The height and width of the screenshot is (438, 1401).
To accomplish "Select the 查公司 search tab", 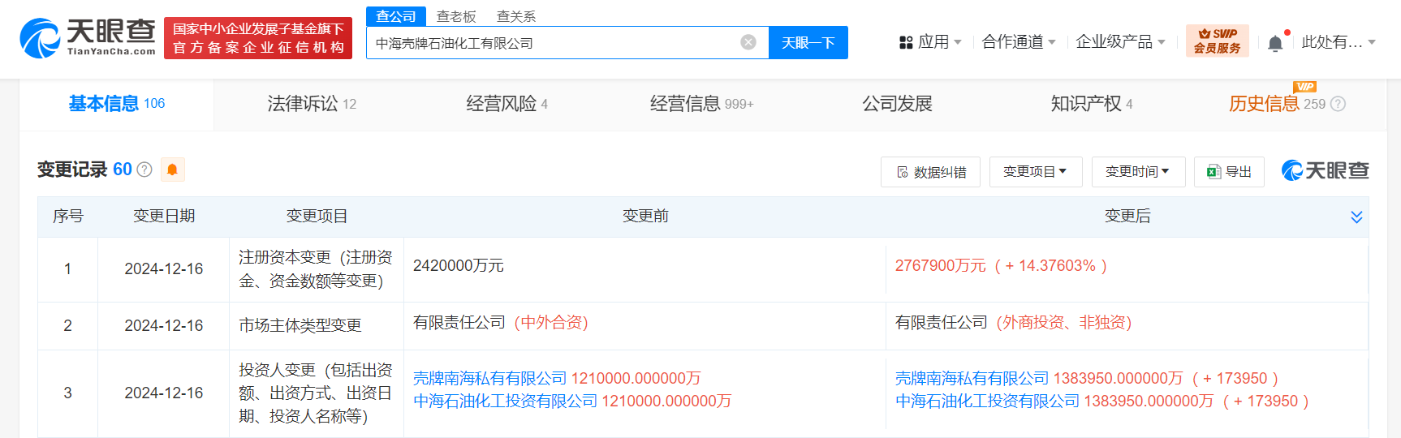I will coord(396,16).
